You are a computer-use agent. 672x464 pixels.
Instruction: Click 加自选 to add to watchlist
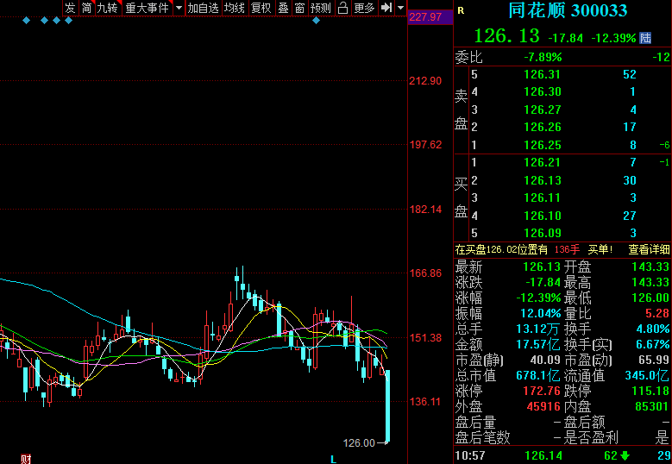[203, 8]
